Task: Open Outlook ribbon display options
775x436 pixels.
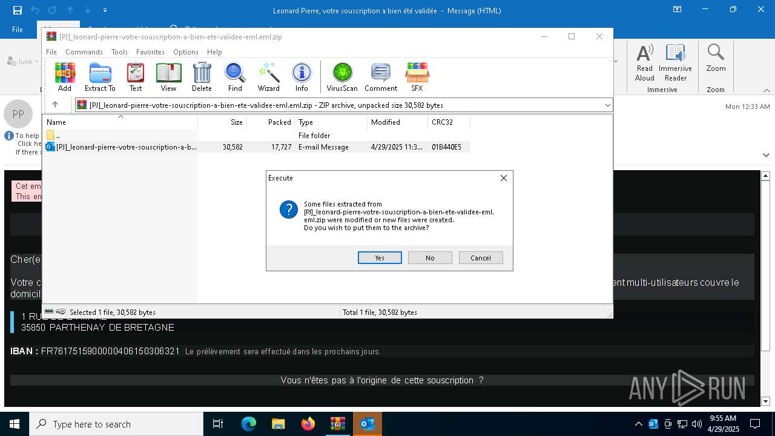Action: 677,10
